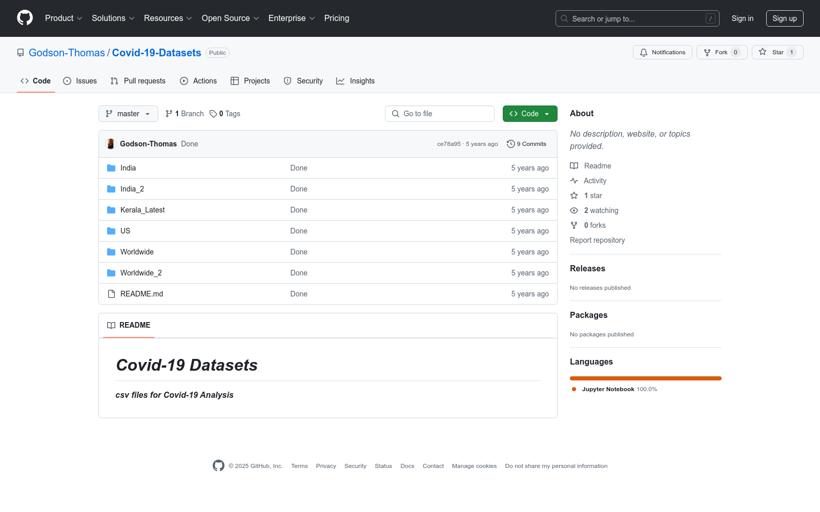Open the Status footer link
Viewport: 820px width, 512px height.
(383, 466)
